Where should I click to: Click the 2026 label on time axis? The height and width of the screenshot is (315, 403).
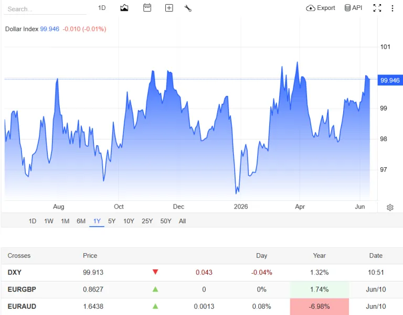point(241,207)
